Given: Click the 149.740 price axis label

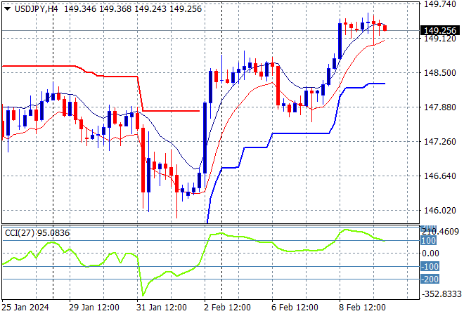Looking at the screenshot, I should pyautogui.click(x=440, y=4).
